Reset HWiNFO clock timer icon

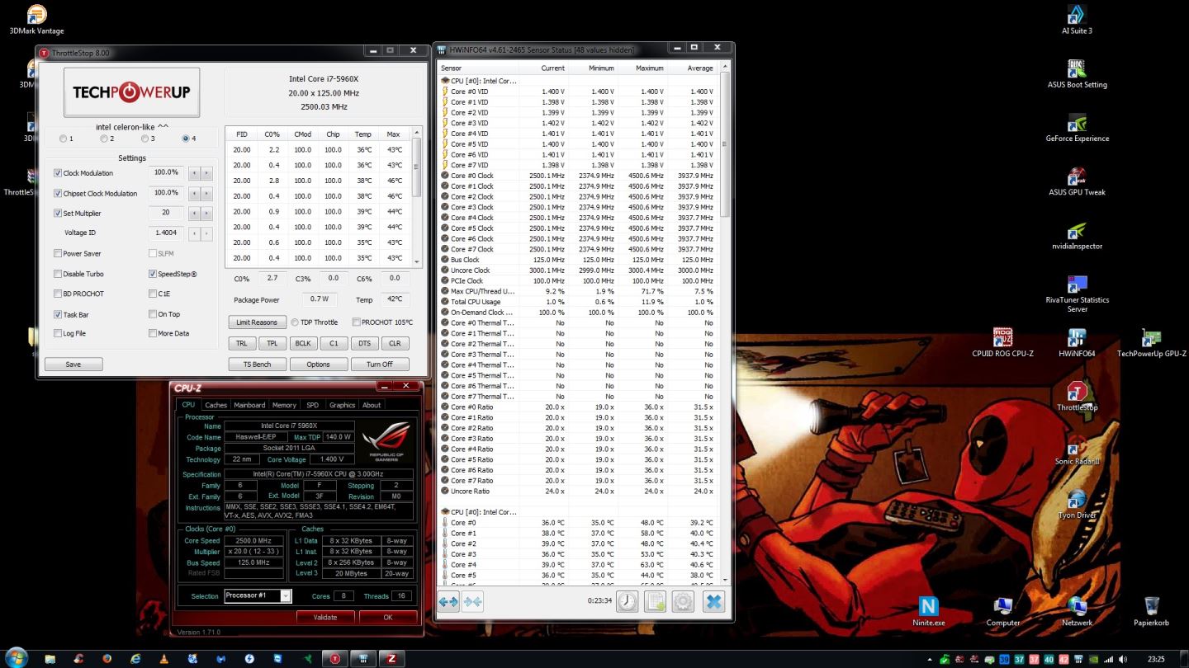[627, 602]
